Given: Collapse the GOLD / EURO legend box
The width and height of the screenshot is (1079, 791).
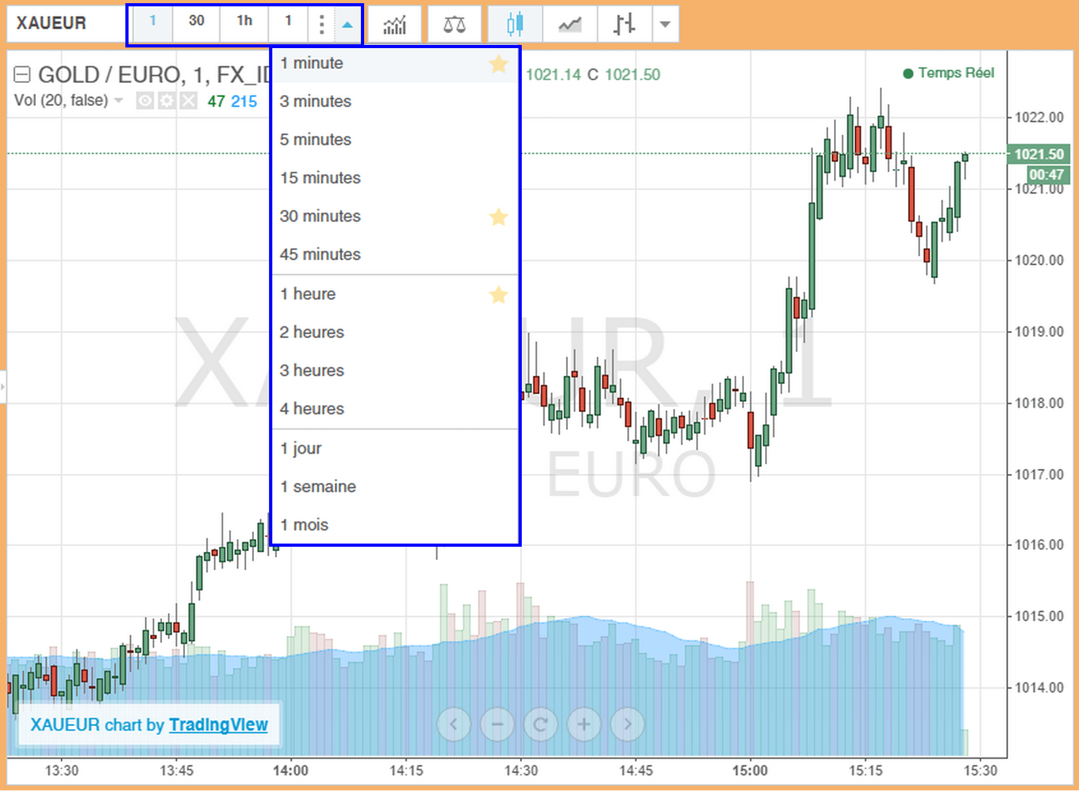Looking at the screenshot, I should pos(22,75).
